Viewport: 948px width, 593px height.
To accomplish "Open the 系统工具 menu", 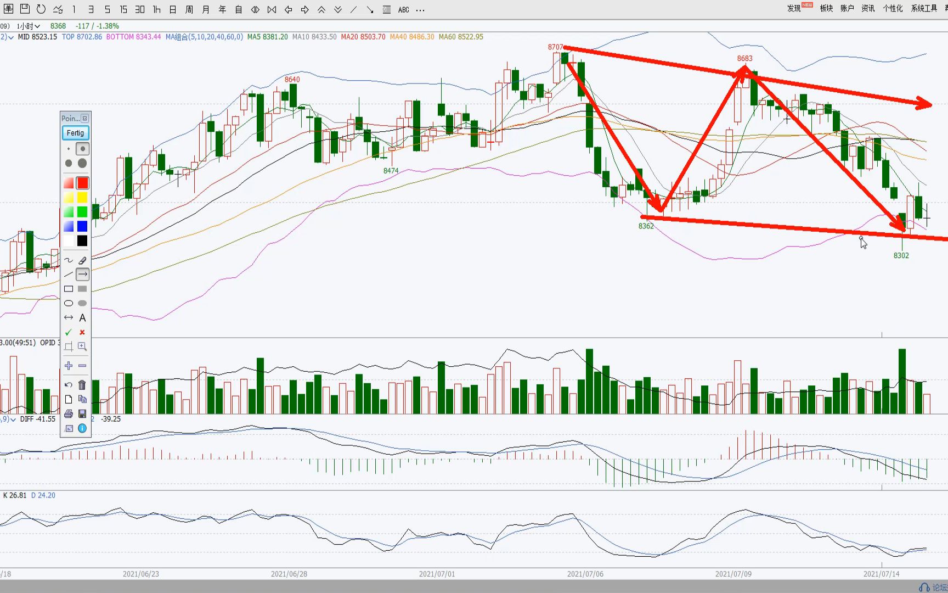I will (924, 8).
